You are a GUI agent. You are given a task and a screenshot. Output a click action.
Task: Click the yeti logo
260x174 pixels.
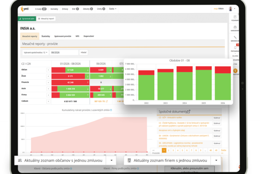click(x=25, y=9)
